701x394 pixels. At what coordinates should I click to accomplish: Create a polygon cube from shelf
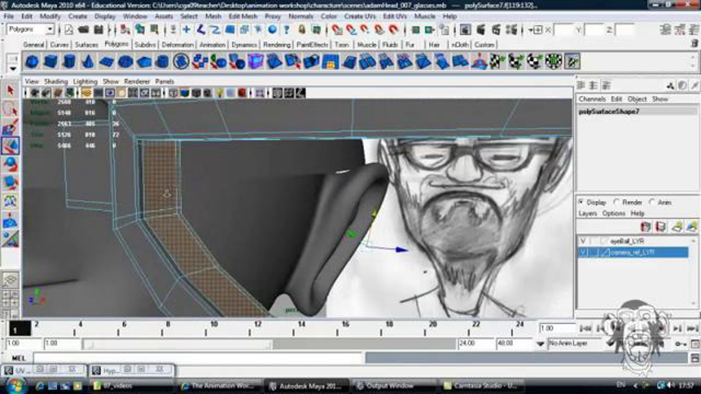(51, 62)
